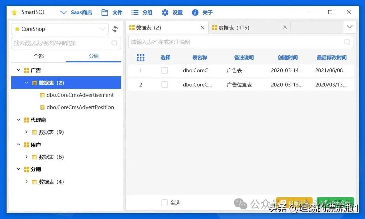Select the 数据表 (9) node

click(51, 132)
